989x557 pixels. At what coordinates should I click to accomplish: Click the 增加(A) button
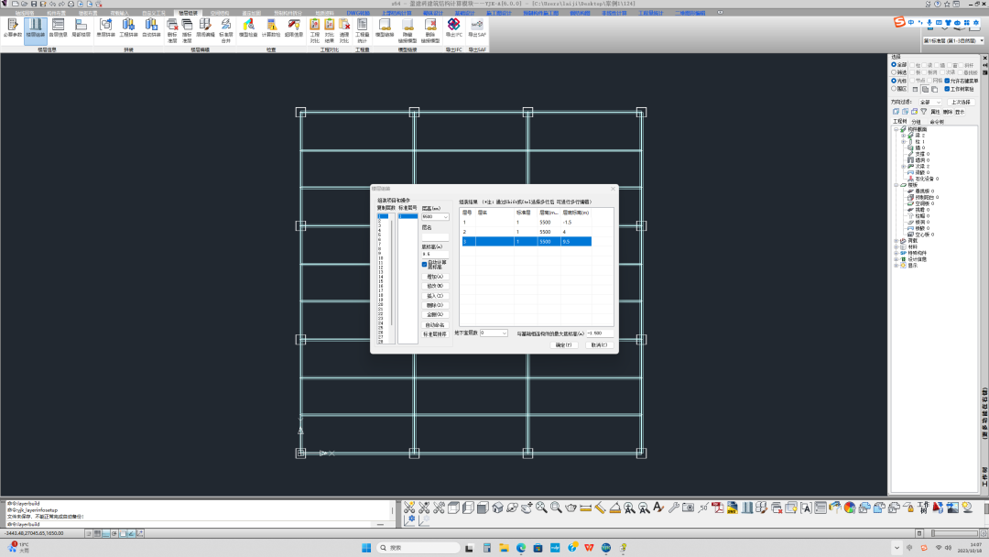click(x=435, y=277)
